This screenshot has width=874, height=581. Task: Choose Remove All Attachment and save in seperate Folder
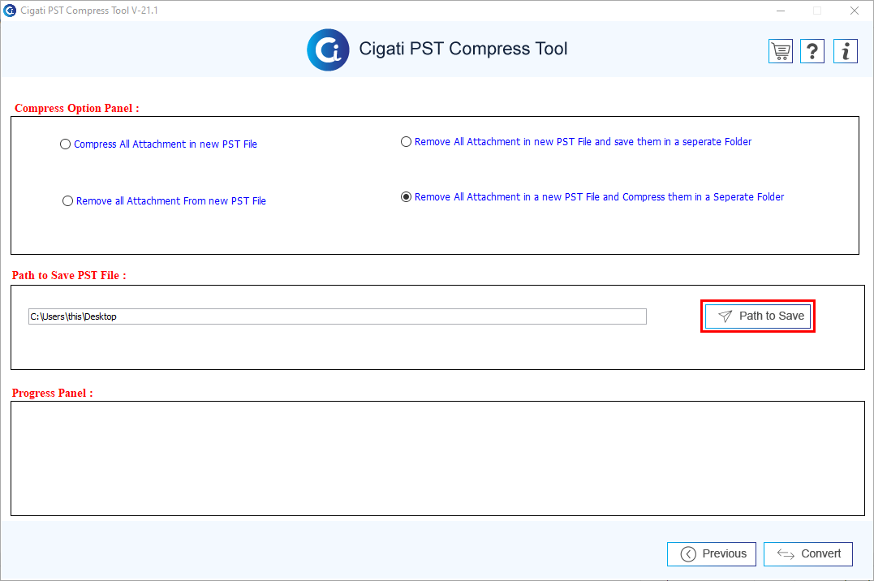576,142
